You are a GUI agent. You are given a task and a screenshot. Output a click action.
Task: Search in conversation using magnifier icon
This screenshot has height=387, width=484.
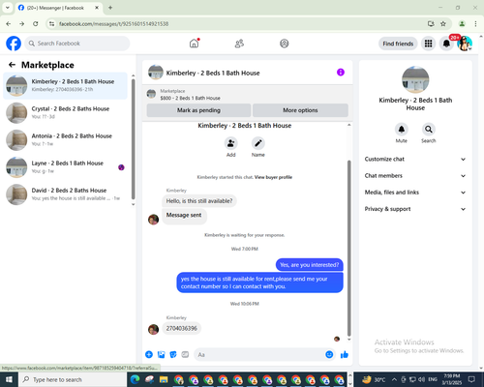429,130
